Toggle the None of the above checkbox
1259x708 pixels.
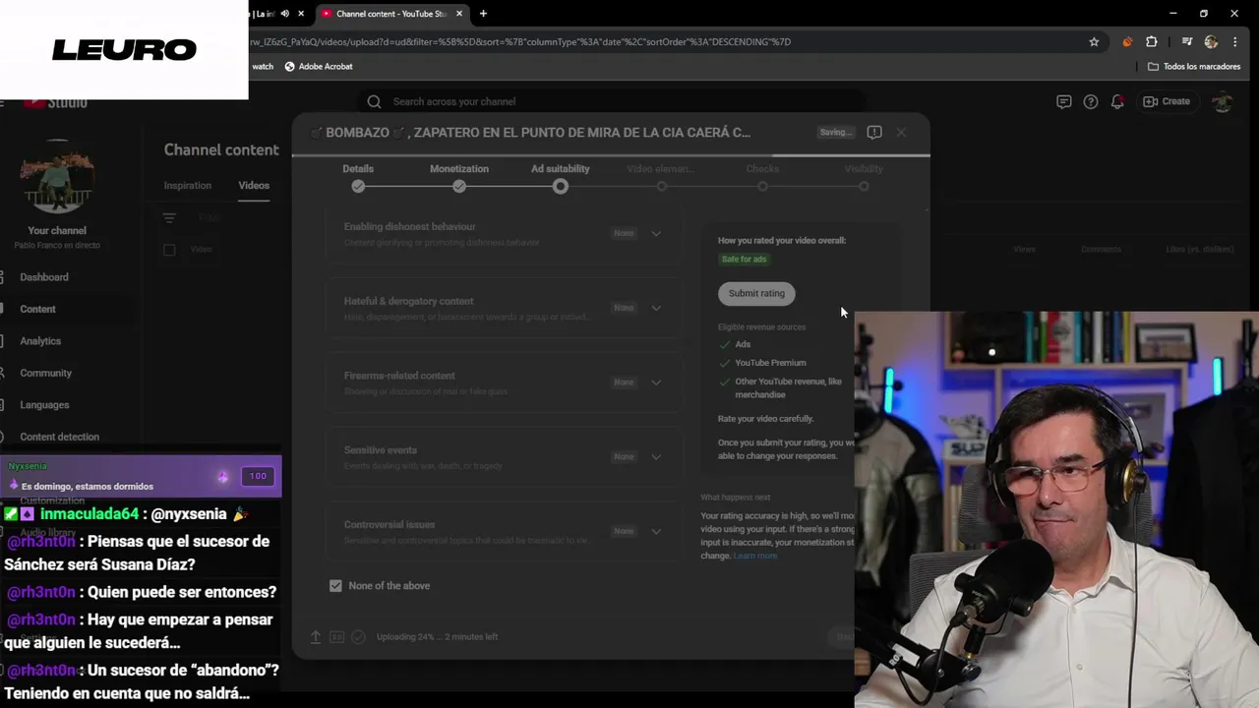pyautogui.click(x=335, y=585)
